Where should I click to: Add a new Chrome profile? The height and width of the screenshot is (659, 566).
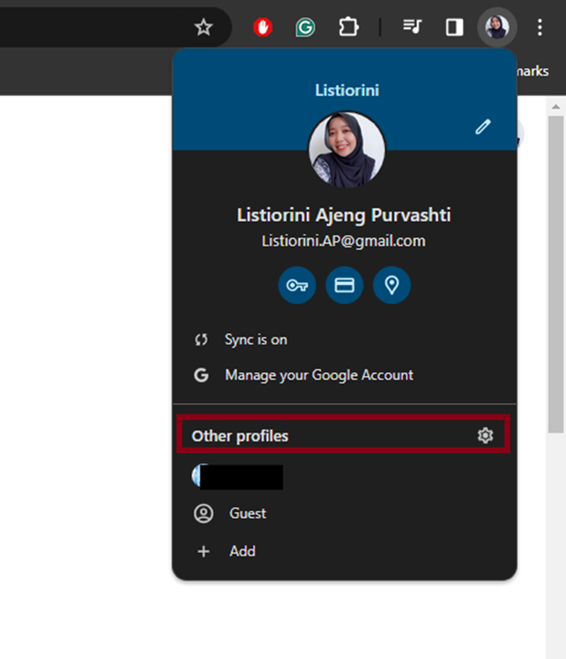click(242, 551)
